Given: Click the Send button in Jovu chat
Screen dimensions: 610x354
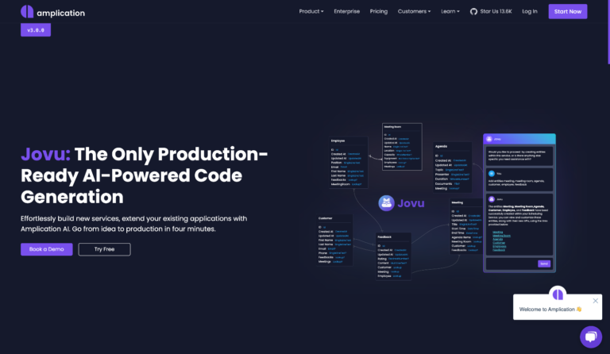Looking at the screenshot, I should click(x=544, y=264).
